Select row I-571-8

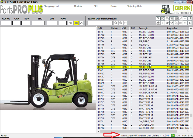coord(143,118)
